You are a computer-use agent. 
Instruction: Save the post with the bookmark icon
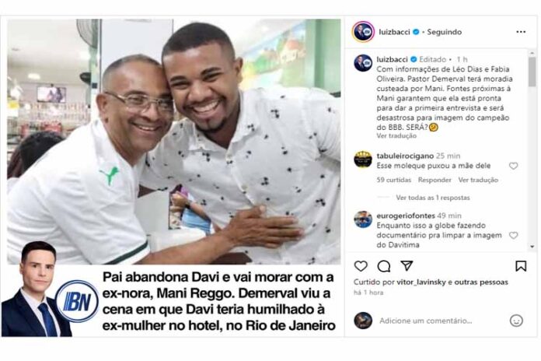[521, 265]
